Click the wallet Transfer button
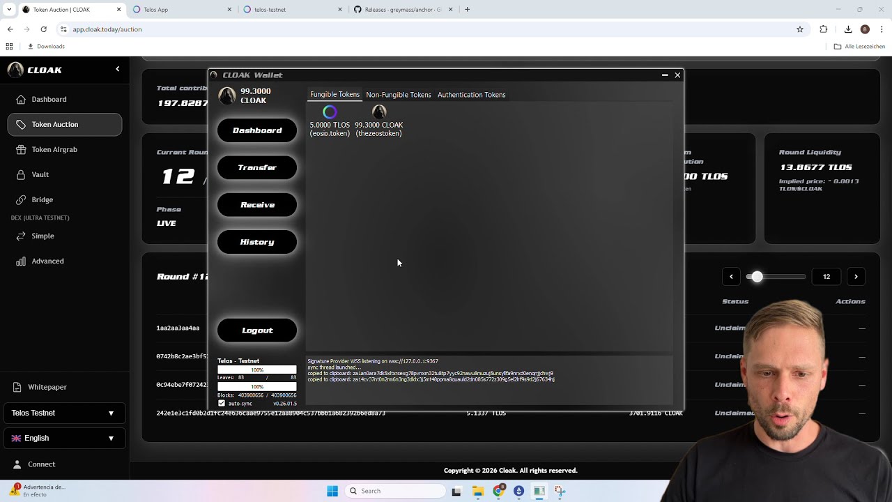The width and height of the screenshot is (892, 502). pyautogui.click(x=257, y=167)
